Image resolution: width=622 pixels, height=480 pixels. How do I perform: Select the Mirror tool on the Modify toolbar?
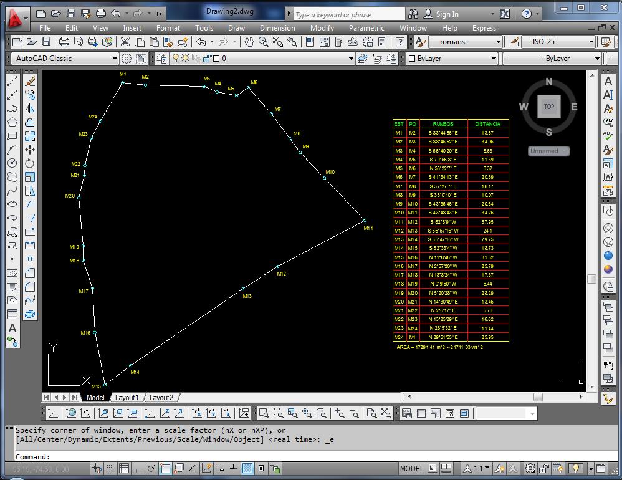(x=30, y=108)
